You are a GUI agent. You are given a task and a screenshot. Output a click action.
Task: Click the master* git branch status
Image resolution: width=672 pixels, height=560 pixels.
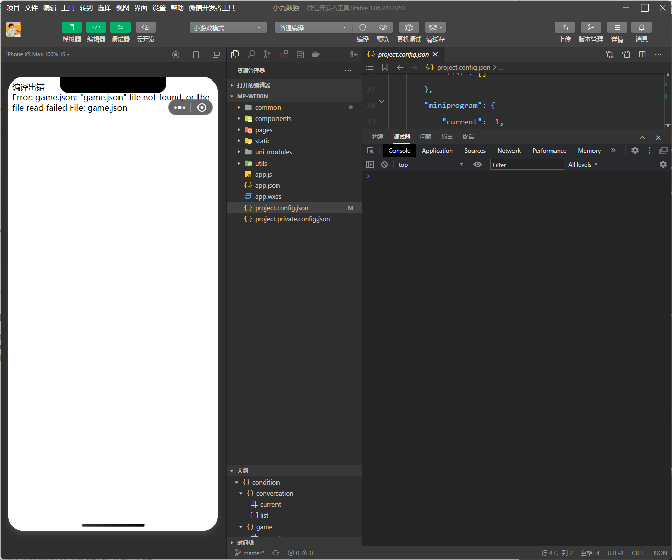[250, 553]
